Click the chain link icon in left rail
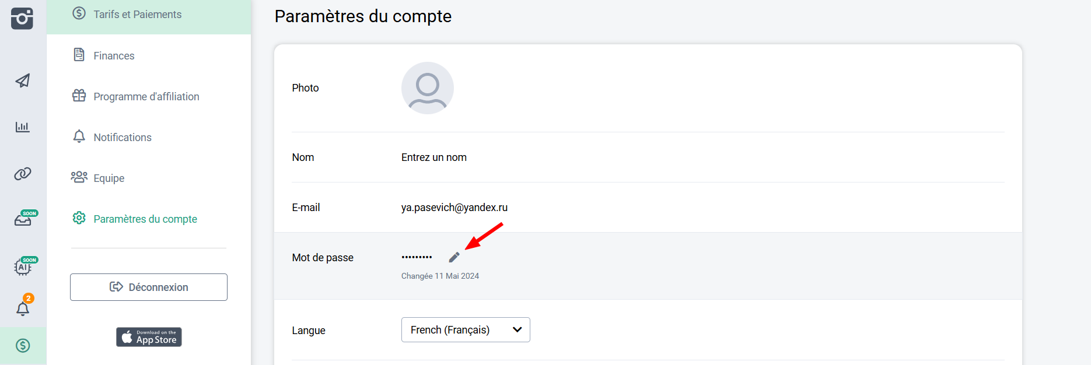This screenshot has height=365, width=1091. (x=23, y=174)
